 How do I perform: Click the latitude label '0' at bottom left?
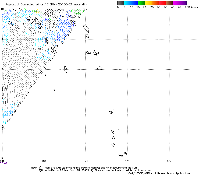point(2,158)
